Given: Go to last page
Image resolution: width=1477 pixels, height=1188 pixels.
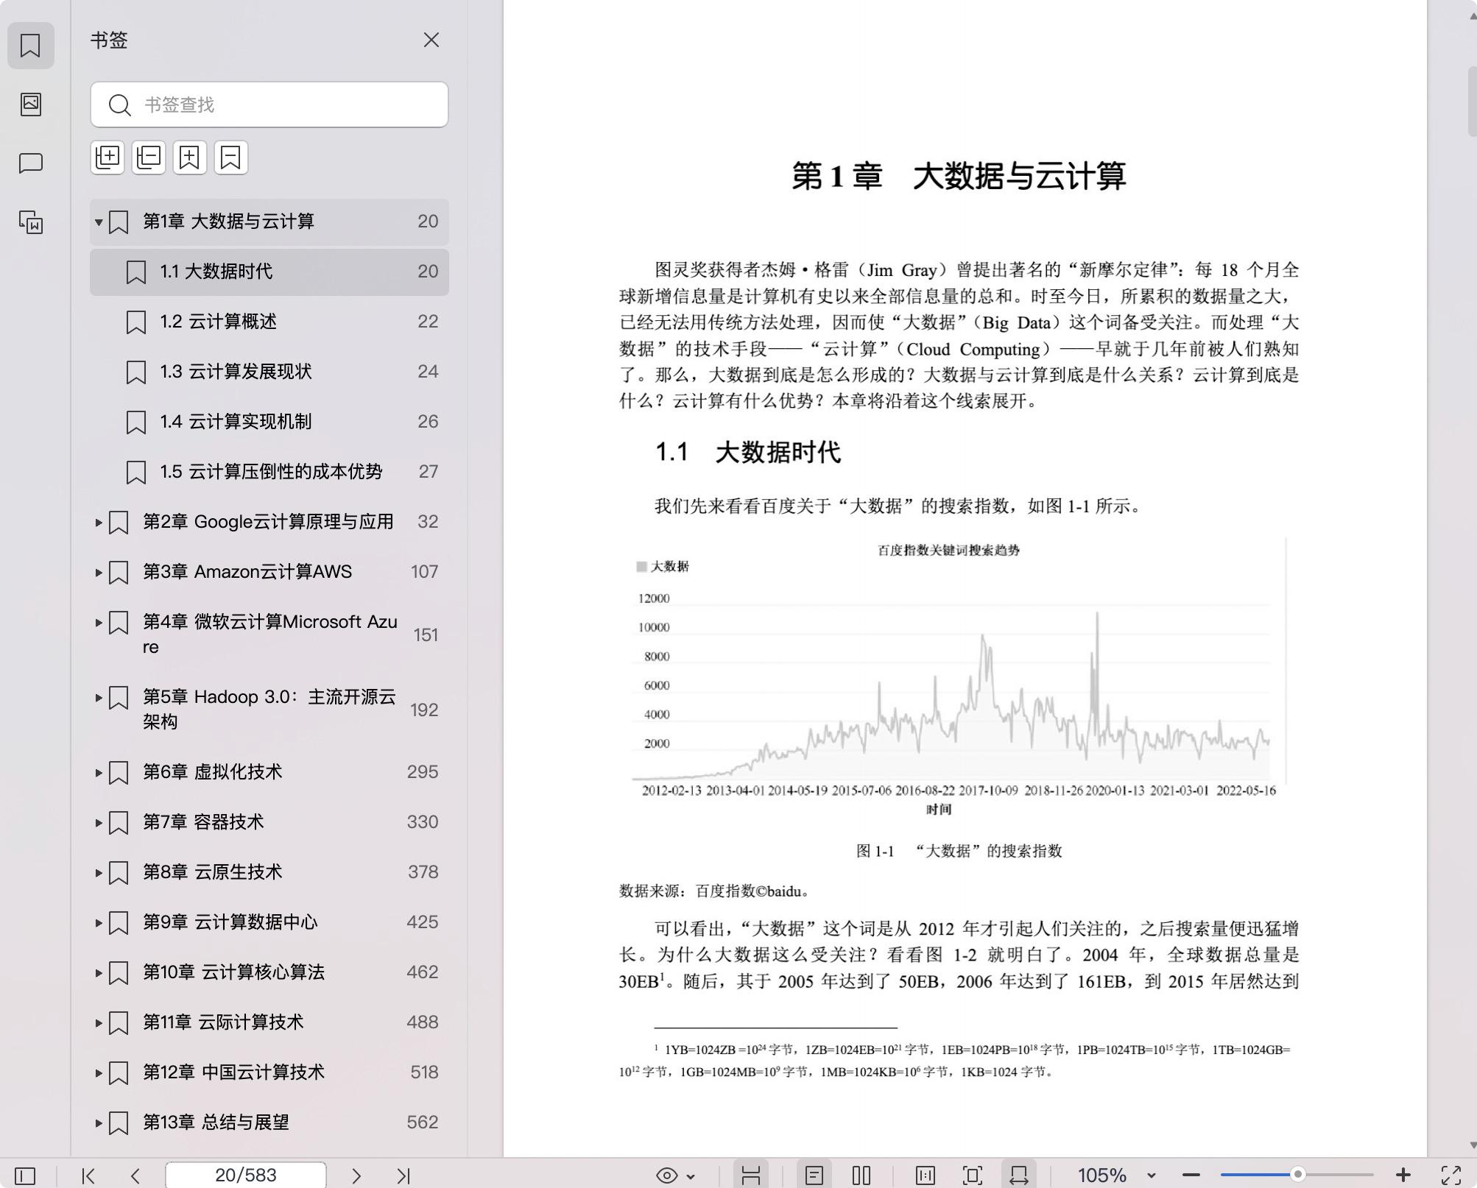Looking at the screenshot, I should tap(403, 1175).
